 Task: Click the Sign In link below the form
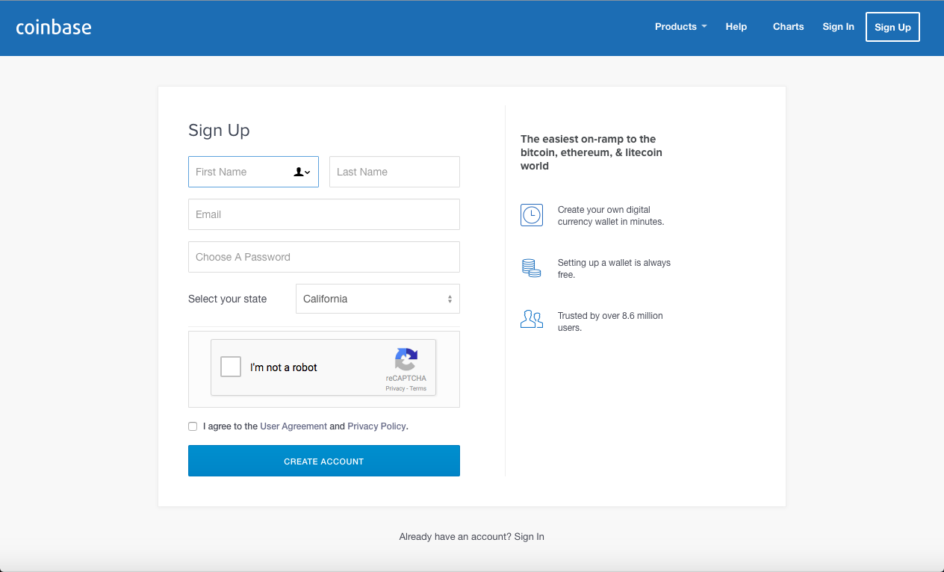[529, 537]
